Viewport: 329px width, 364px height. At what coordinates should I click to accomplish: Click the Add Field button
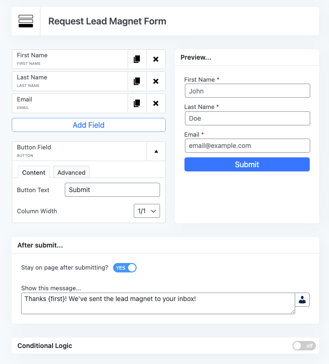click(x=89, y=125)
